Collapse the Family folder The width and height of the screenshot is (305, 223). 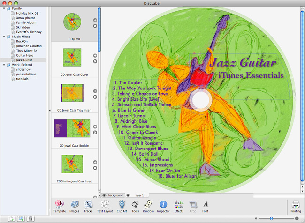coord(4,9)
